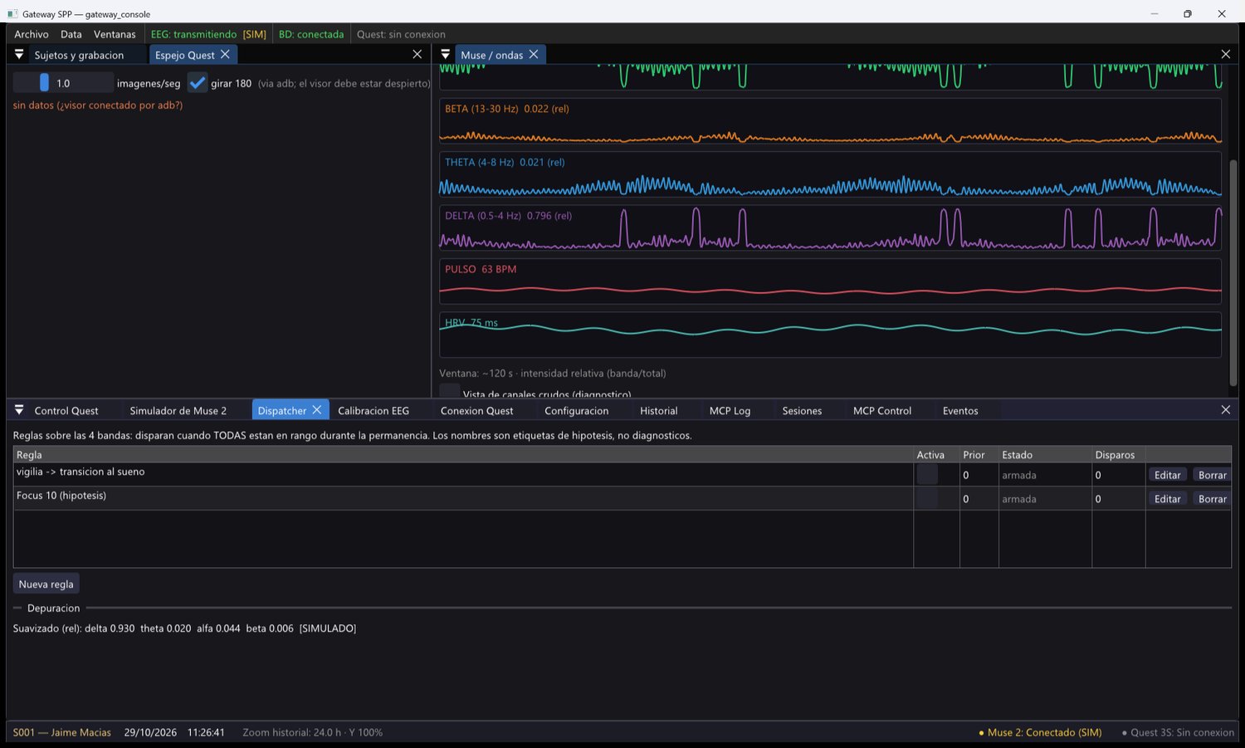
Task: Close the wave graphs dock panel
Action: coord(1226,54)
